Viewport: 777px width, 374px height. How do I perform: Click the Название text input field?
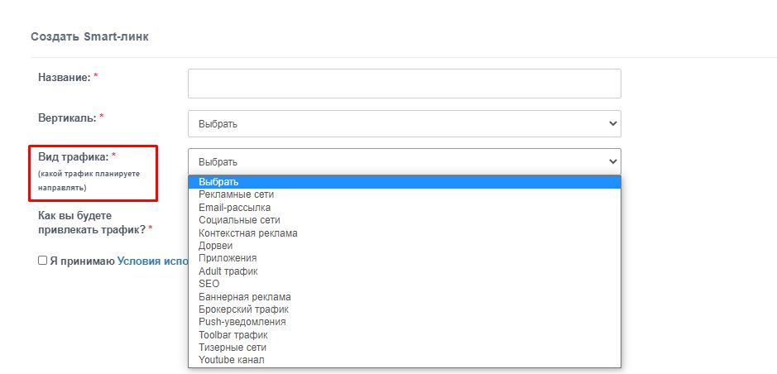(404, 84)
